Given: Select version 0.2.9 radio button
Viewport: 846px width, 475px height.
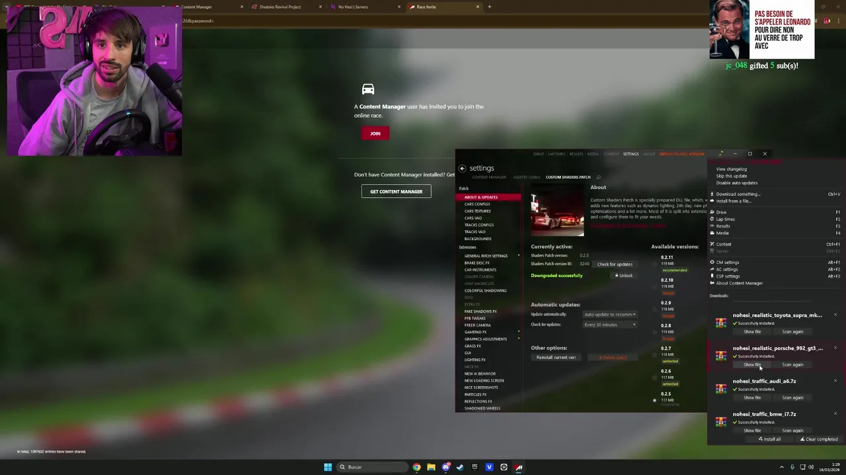Looking at the screenshot, I should click(655, 309).
